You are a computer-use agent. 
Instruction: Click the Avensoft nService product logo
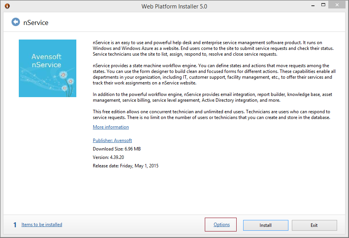coord(48,68)
